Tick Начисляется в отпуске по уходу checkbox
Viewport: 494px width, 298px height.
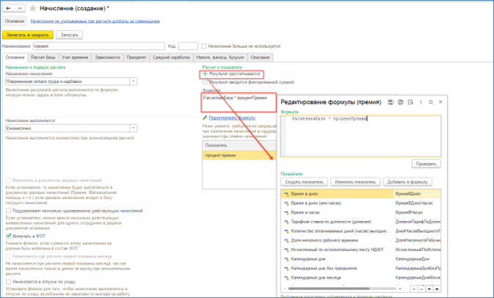[9, 282]
